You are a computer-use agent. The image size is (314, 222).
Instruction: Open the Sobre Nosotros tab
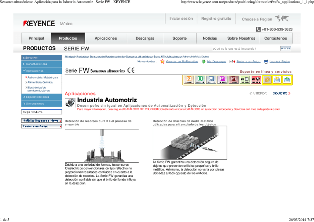(241, 38)
